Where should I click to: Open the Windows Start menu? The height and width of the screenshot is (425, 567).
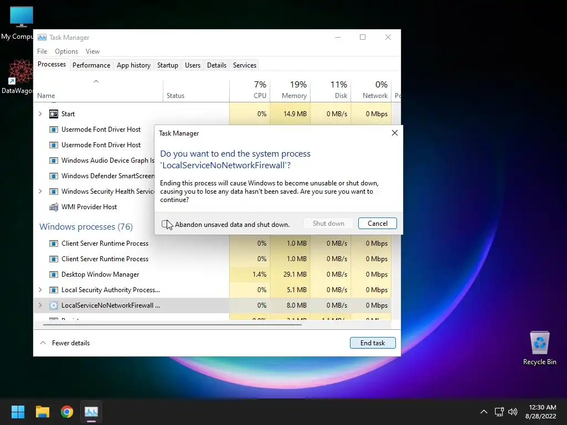(x=18, y=412)
